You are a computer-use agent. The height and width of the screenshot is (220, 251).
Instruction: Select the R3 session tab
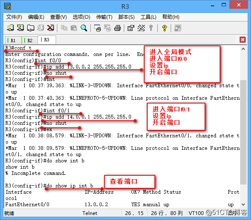tap(47, 40)
